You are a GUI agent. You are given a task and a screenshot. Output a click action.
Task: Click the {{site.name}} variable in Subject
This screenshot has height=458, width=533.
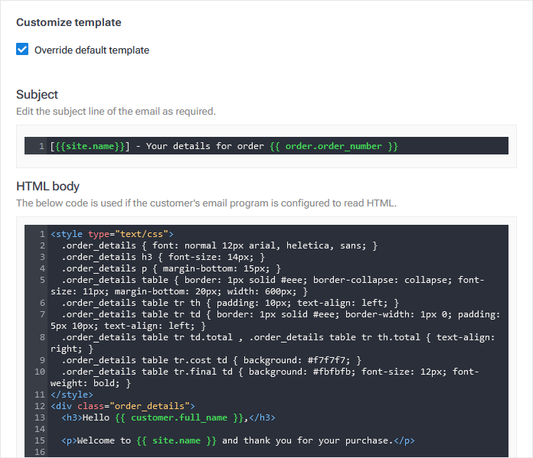pos(90,146)
